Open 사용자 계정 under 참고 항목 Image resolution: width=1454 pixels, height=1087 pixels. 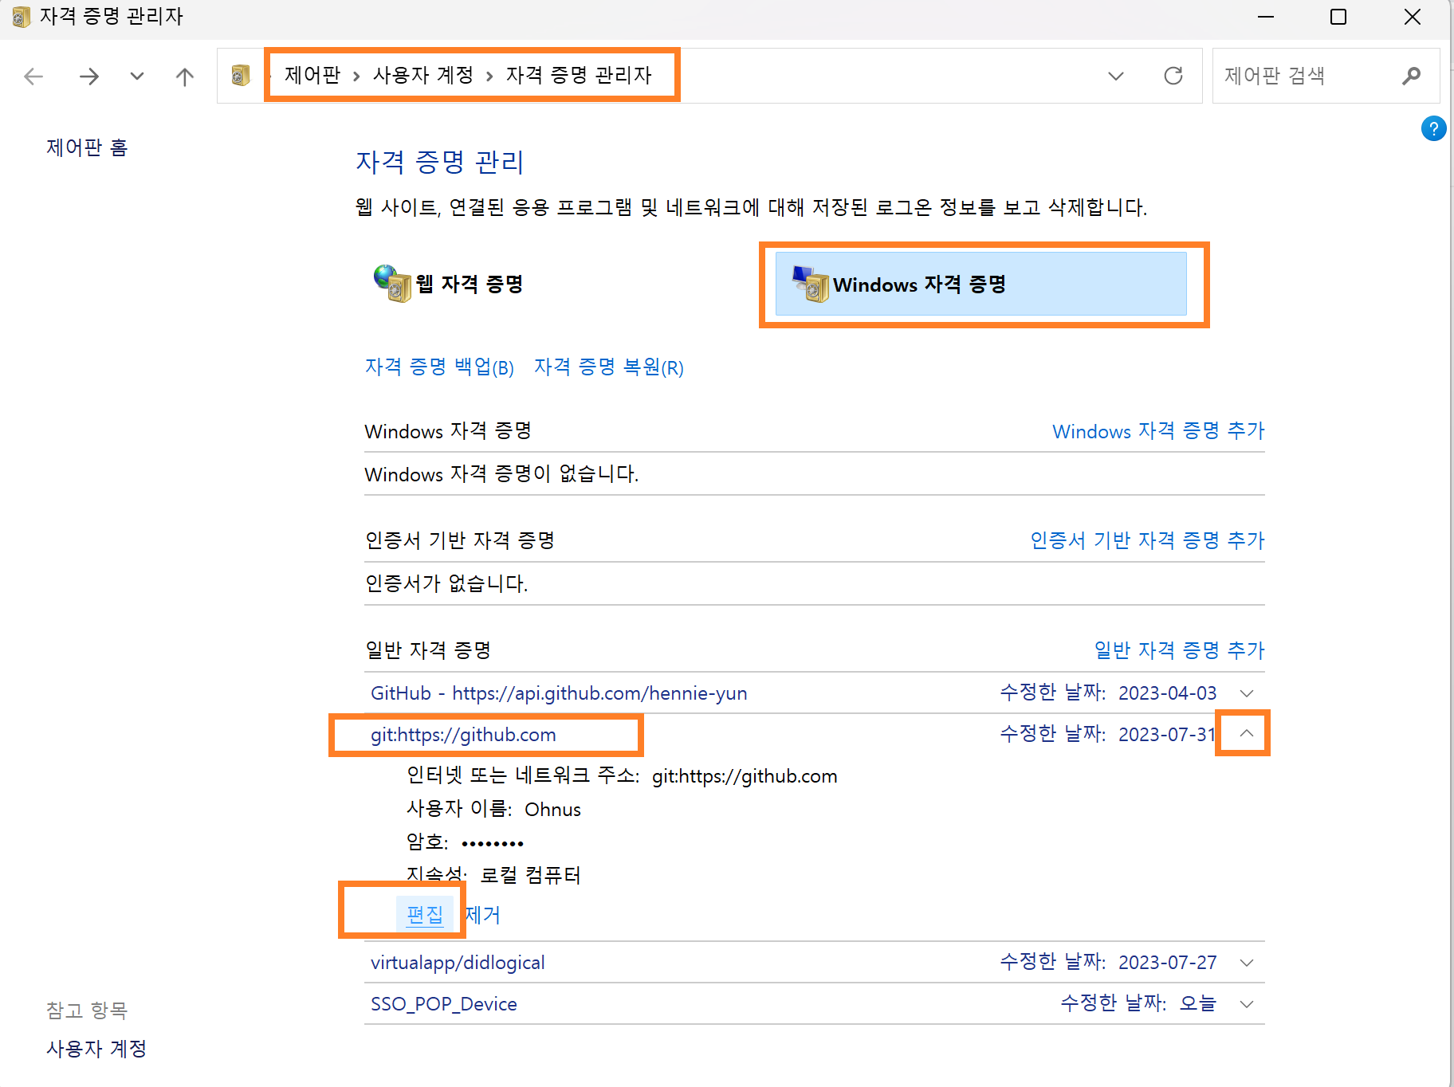pos(96,1049)
